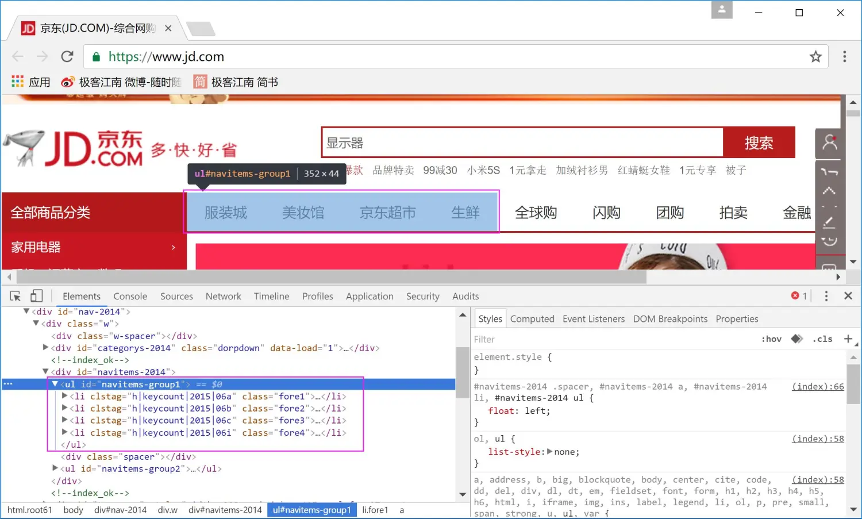Open the Apps grid shortcut in bookmarks bar
Image resolution: width=862 pixels, height=519 pixels.
pos(18,82)
